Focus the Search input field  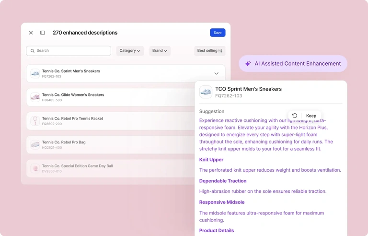click(69, 51)
